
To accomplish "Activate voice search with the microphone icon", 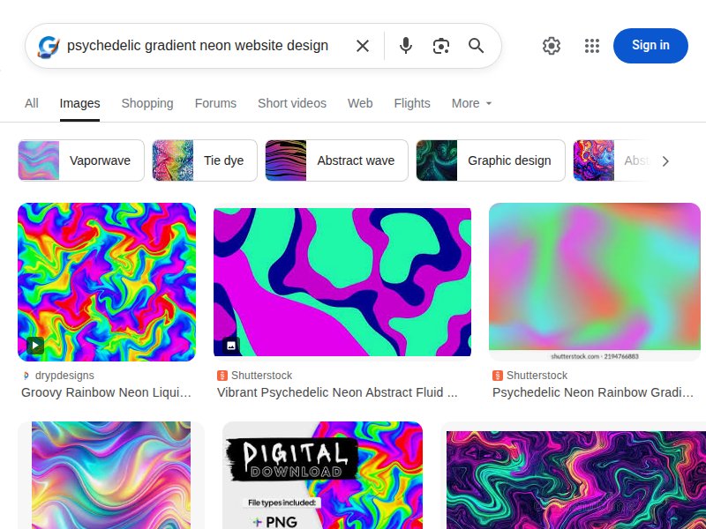I will [x=406, y=46].
